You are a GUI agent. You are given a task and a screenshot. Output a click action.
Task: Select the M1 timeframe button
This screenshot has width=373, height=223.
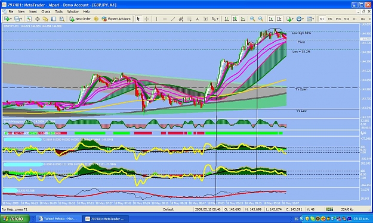click(x=322, y=19)
